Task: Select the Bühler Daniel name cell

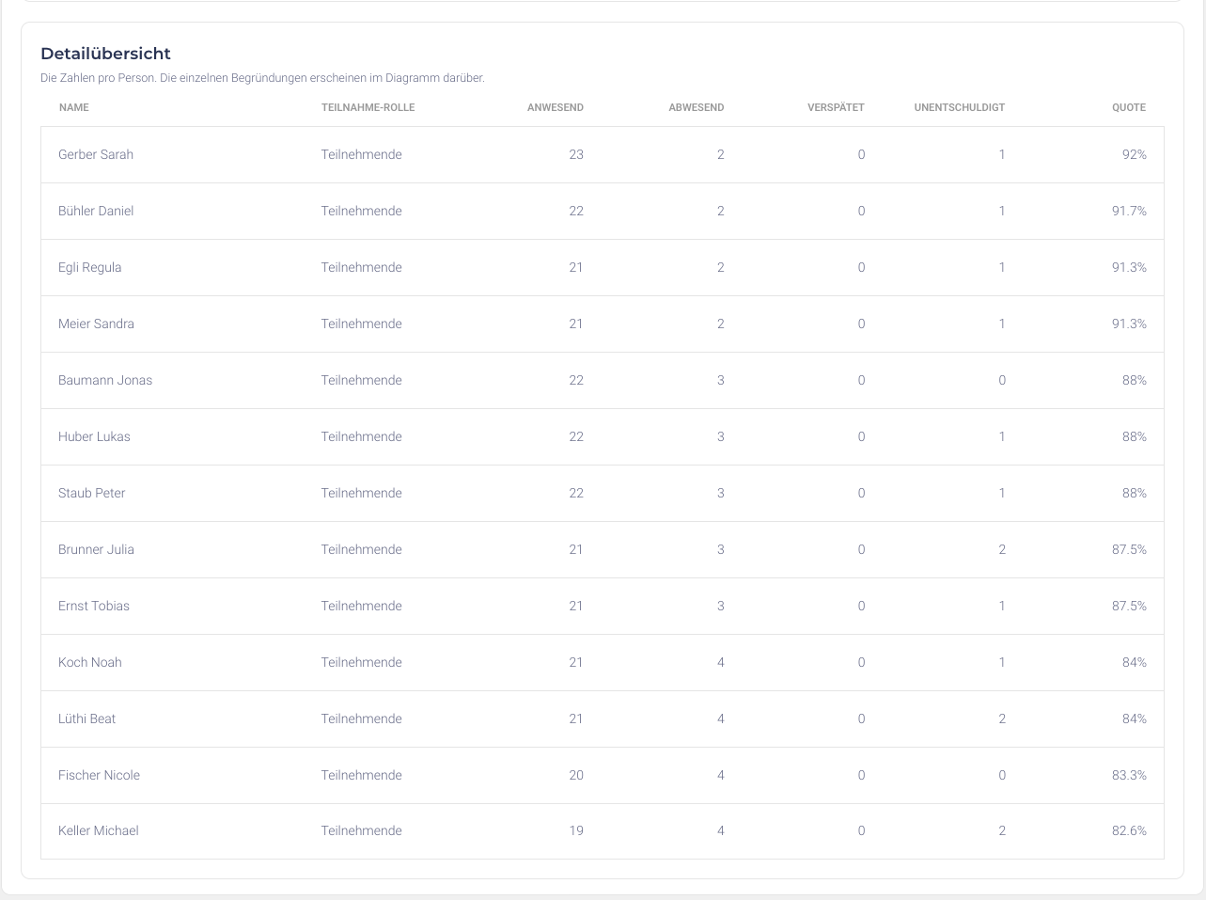Action: pos(96,211)
